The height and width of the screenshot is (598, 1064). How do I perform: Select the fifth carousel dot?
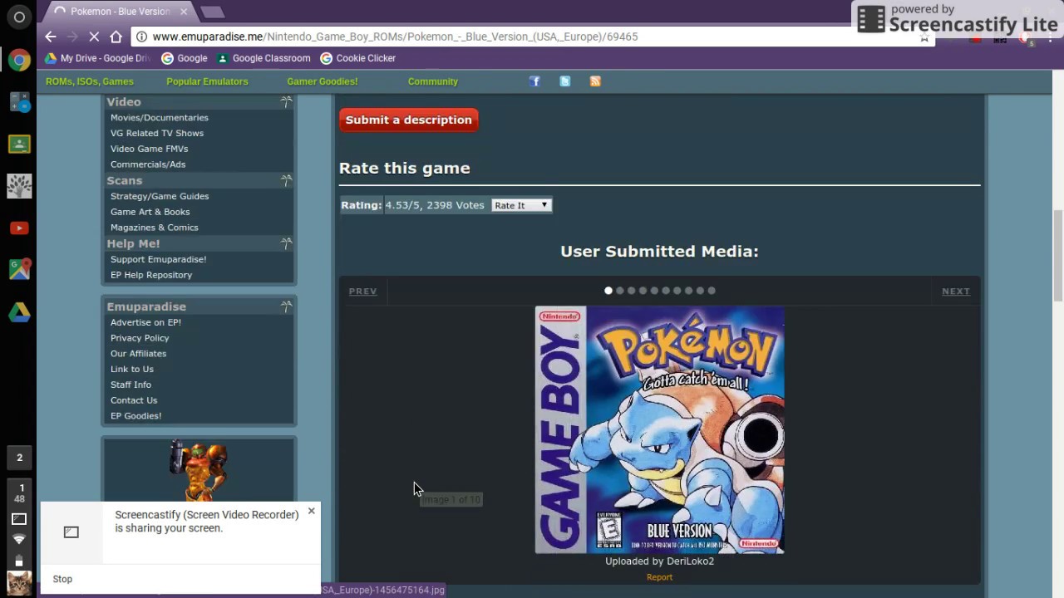click(x=654, y=291)
